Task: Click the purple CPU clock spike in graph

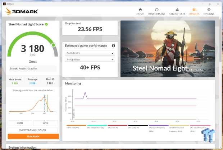Action: 85,95
